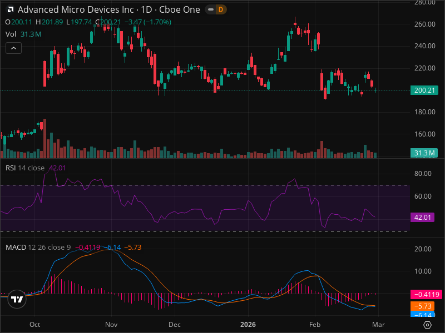This screenshot has height=333, width=445.
Task: Open chart settings hexagon gear icon
Action: pos(427,325)
